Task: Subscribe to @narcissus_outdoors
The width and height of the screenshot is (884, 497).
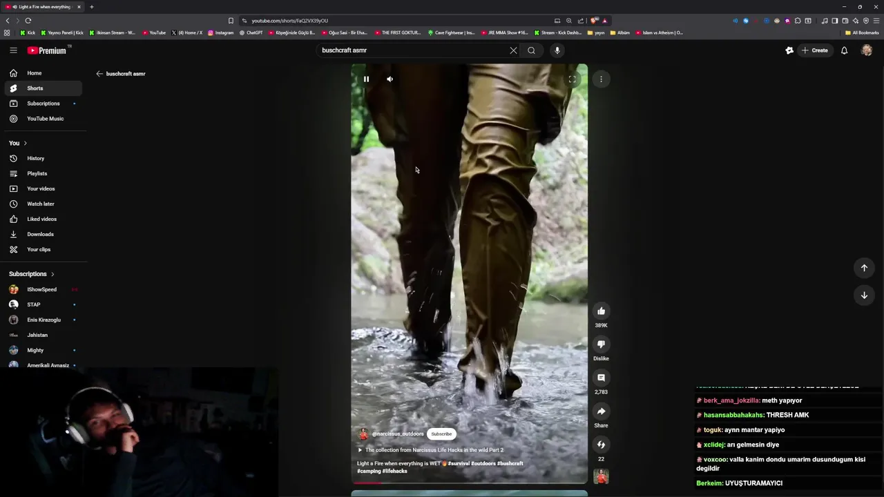Action: point(441,434)
